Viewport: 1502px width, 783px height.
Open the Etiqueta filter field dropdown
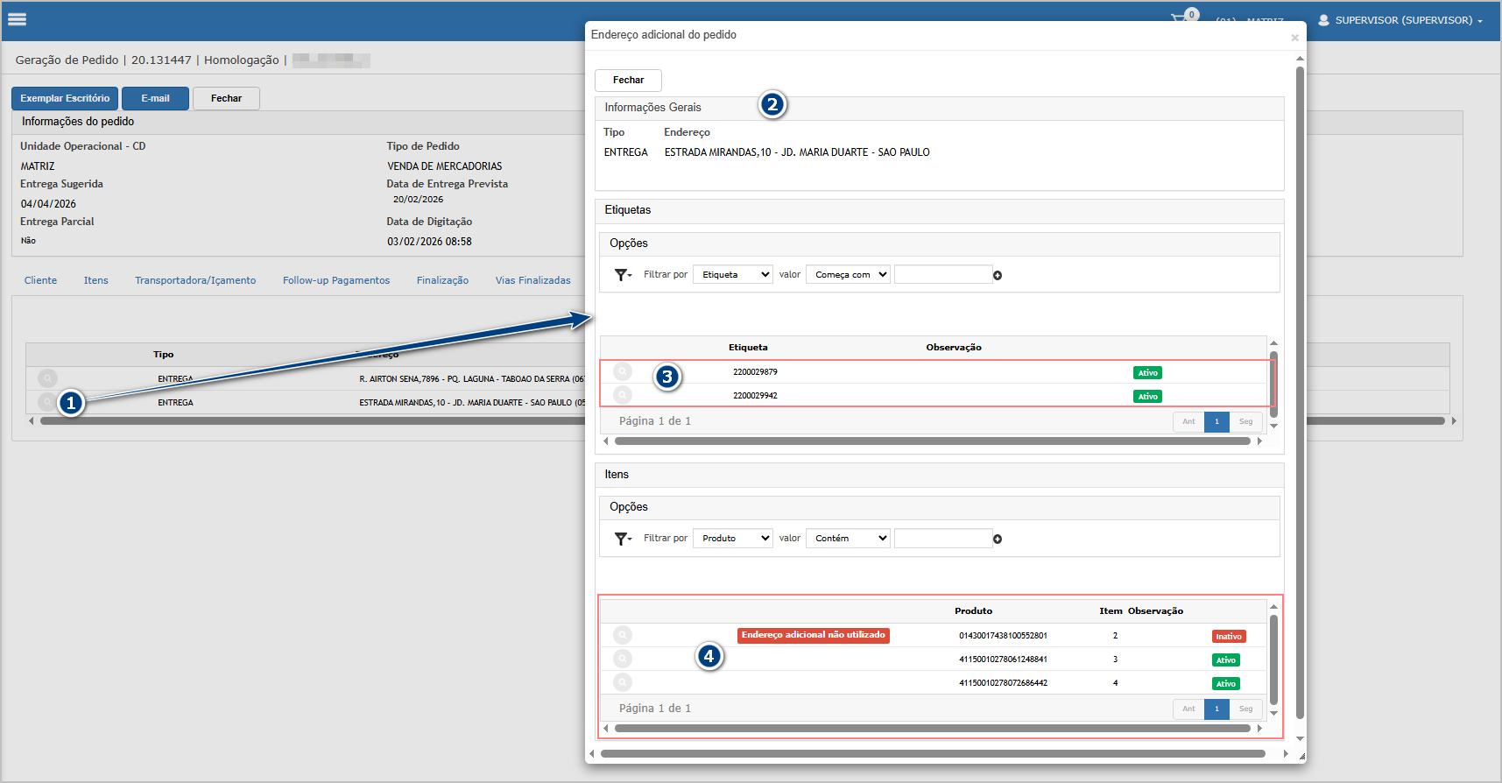[733, 275]
